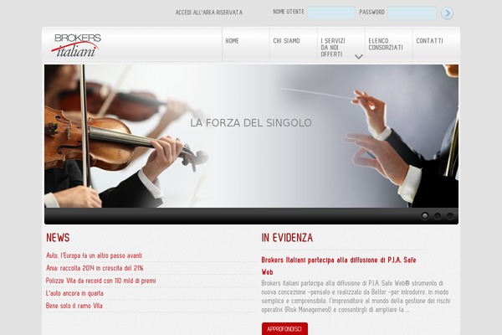This screenshot has height=335, width=502.
Task: Click the Approfondisci button
Action: click(x=284, y=329)
